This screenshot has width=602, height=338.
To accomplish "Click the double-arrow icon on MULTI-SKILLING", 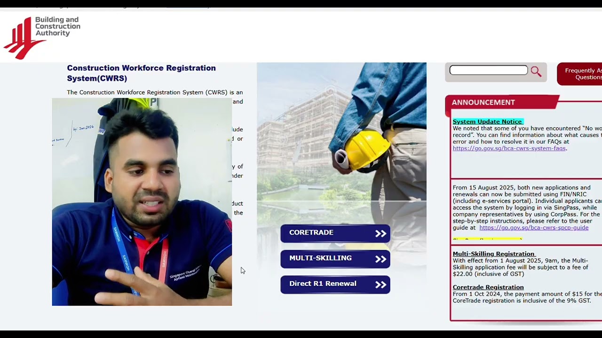I will pos(380,259).
